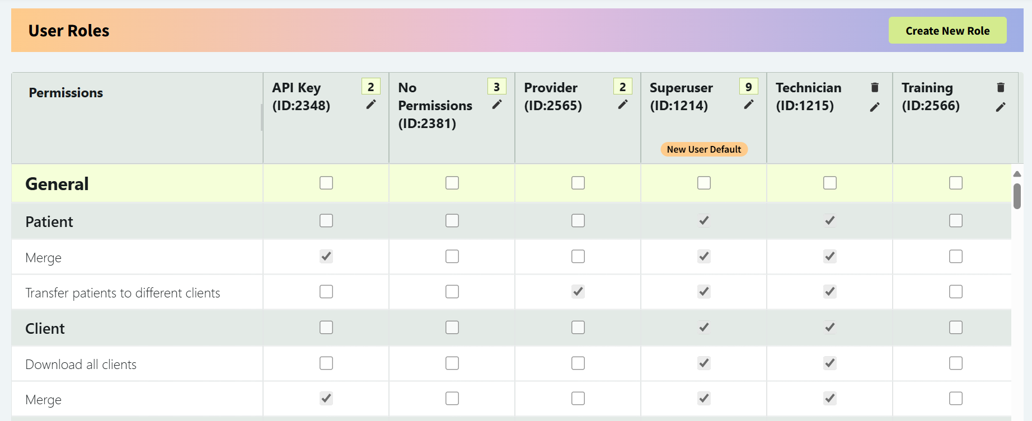Screen dimensions: 1032x421
Task: Check Client section box for No Permissions
Action: tap(452, 327)
